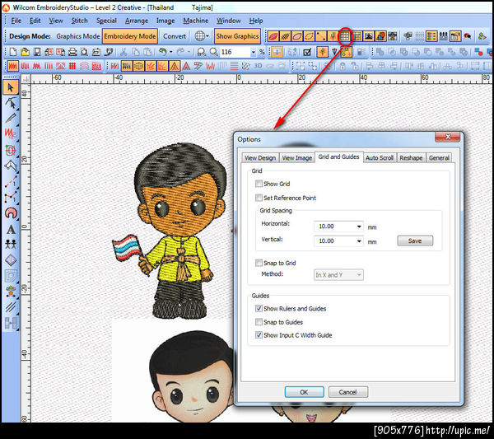494x439 pixels.
Task: Enable the Snap to Grid checkbox
Action: click(259, 263)
